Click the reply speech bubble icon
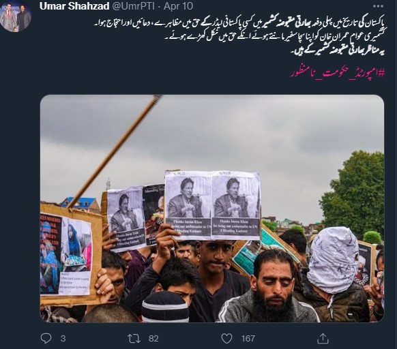Viewport: 397px width, 349px height. pos(46,338)
